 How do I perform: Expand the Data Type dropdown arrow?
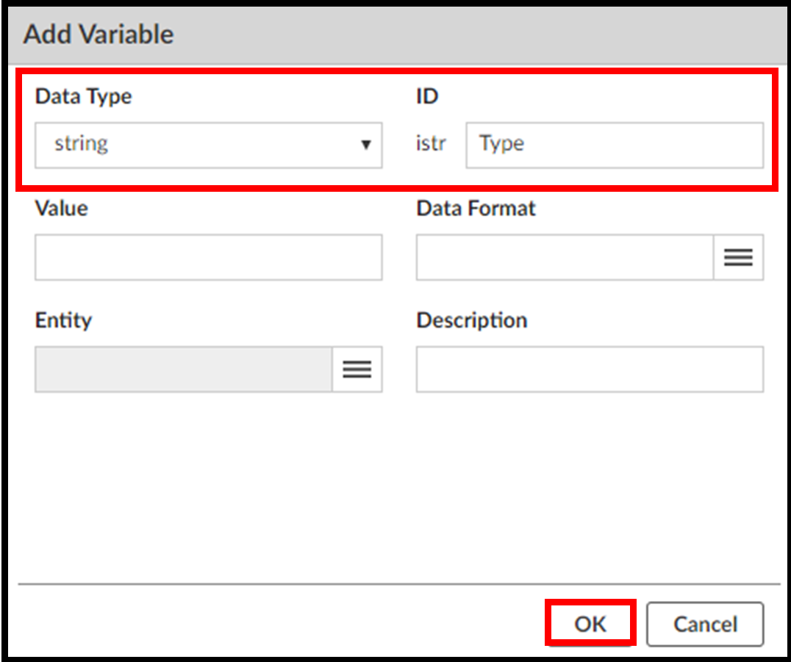point(365,145)
